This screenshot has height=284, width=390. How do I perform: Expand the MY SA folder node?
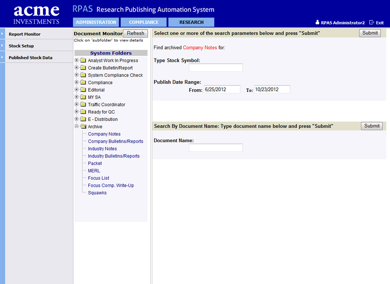click(x=76, y=97)
